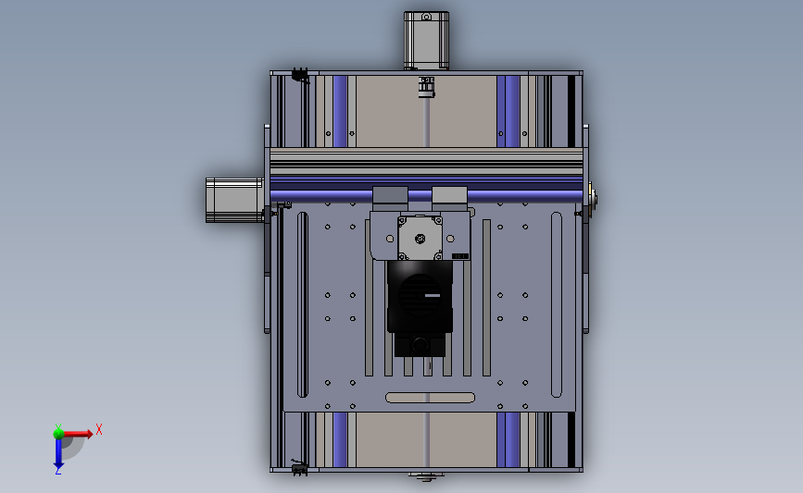Click the green Y axis origin ball
The image size is (803, 493).
[x=58, y=434]
